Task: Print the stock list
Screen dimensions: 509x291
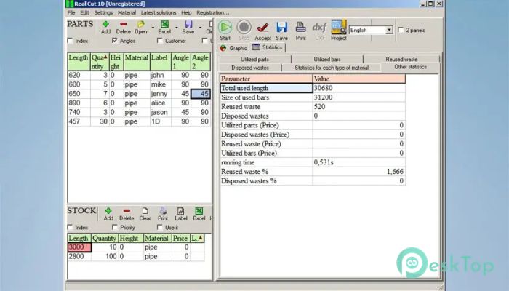Action: [x=163, y=215]
